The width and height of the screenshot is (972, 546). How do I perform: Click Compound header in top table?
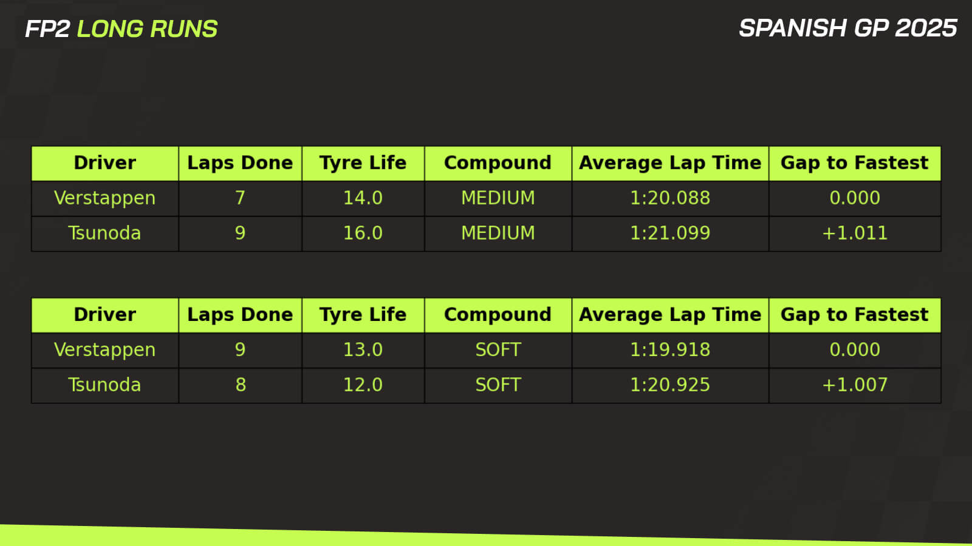coord(498,163)
